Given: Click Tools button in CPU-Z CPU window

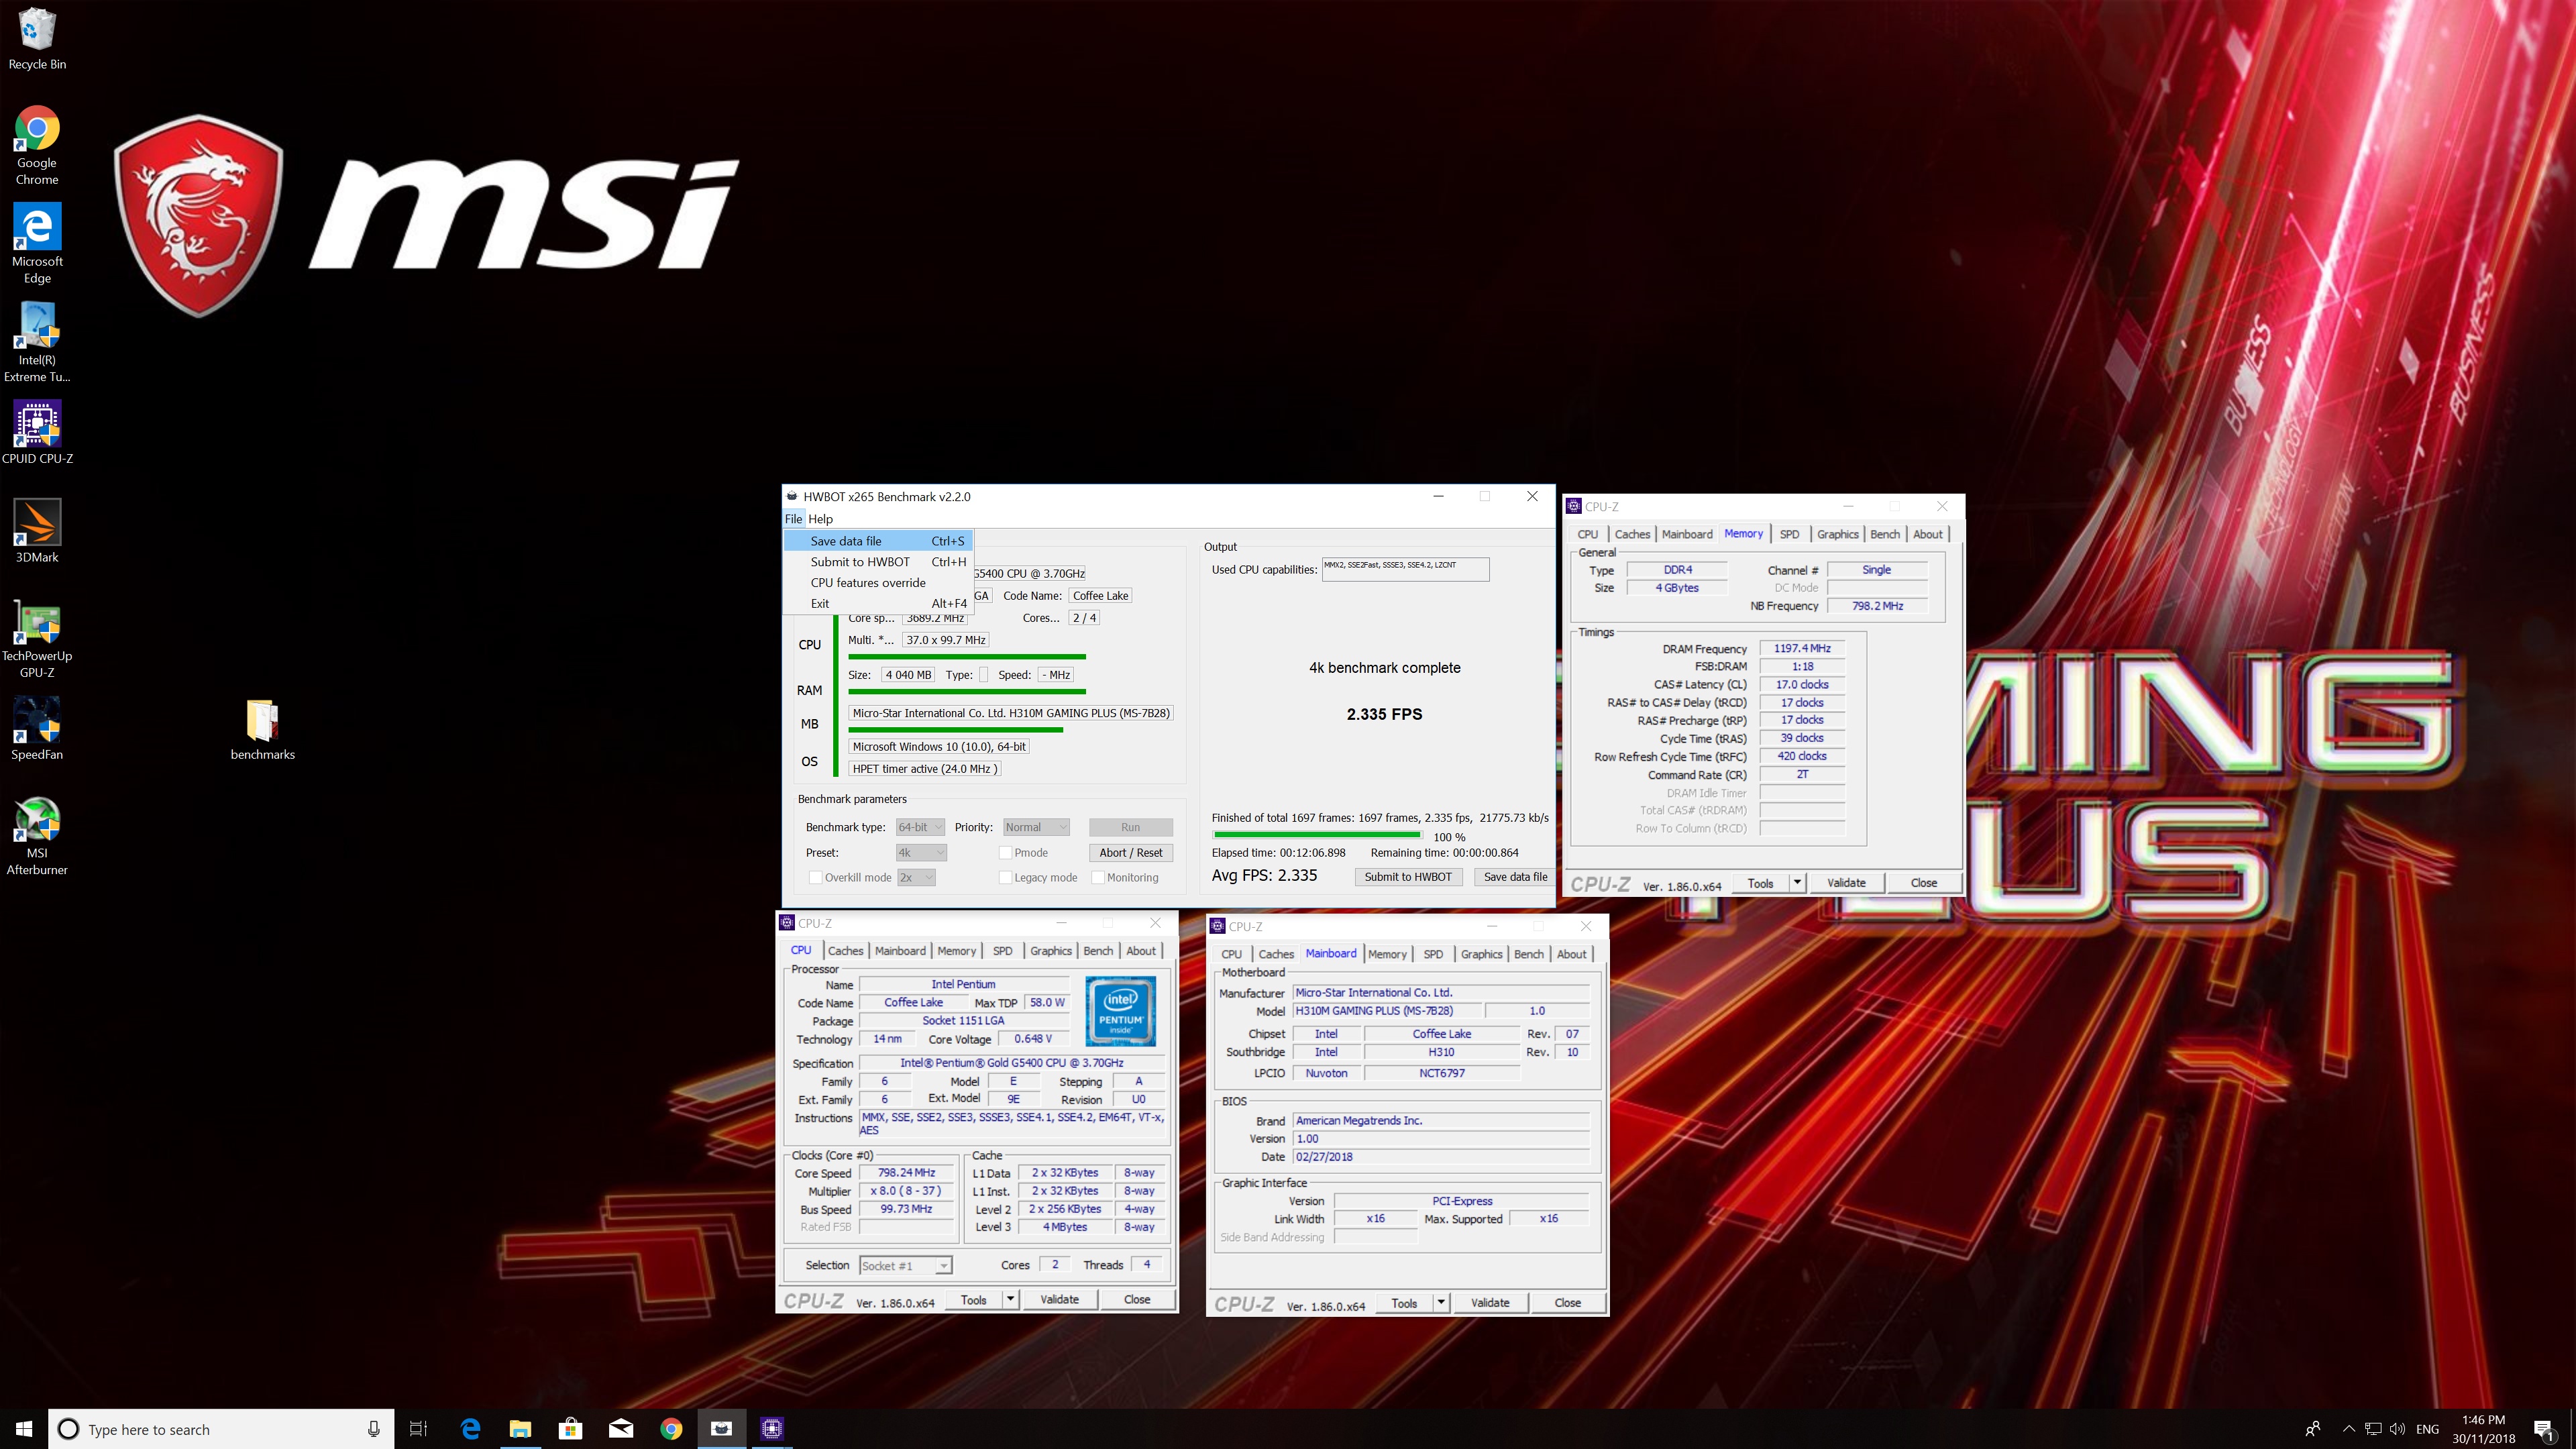Looking at the screenshot, I should coord(973,1300).
